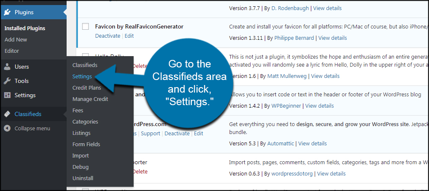
Task: Collapse the admin menu via its label
Action: [32, 128]
